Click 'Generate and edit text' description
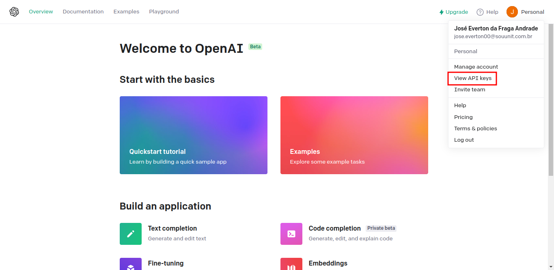Image resolution: width=554 pixels, height=270 pixels. point(177,238)
